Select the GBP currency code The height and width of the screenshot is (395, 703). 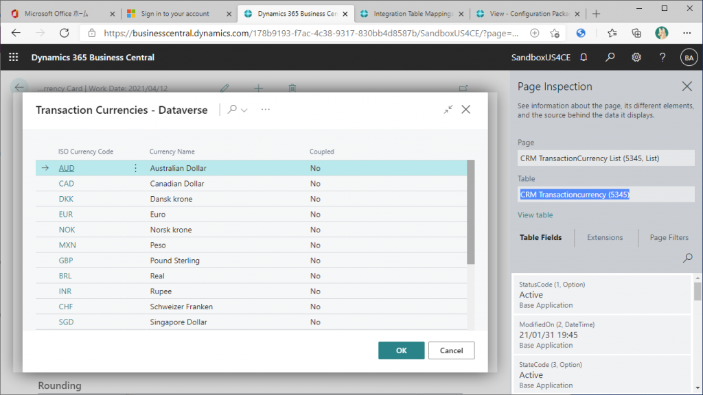coord(66,261)
